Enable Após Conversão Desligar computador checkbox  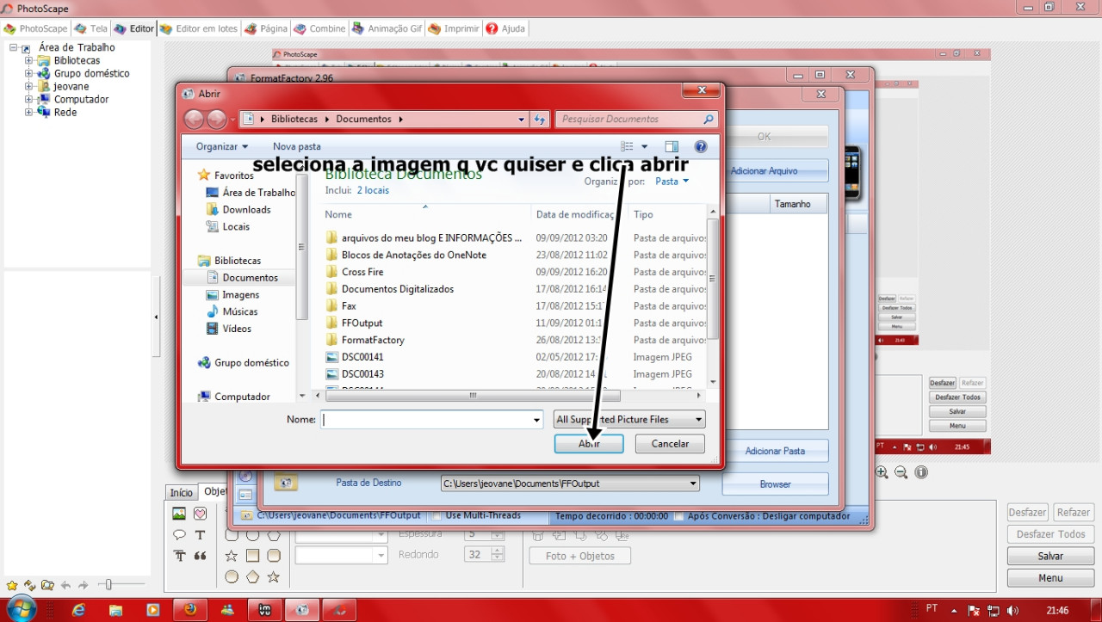[679, 516]
